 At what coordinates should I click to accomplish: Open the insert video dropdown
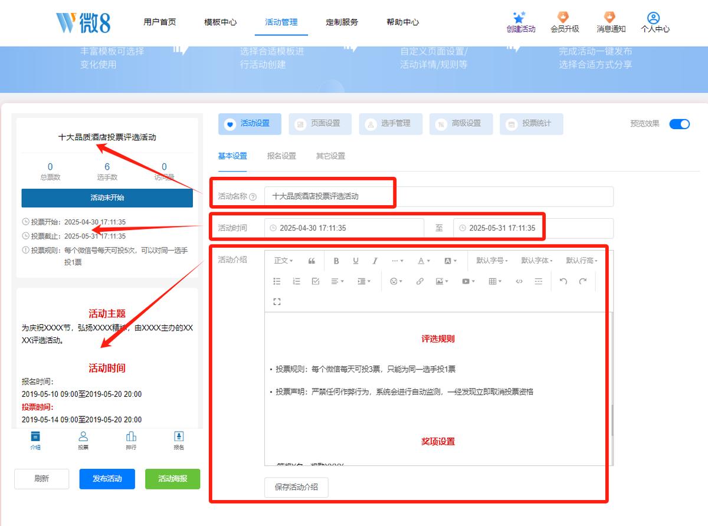469,281
